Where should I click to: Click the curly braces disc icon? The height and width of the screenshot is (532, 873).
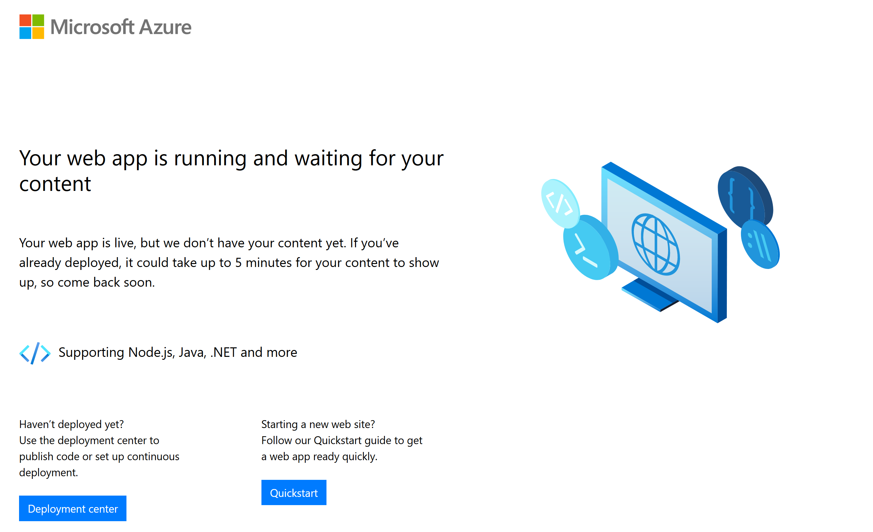coord(745,198)
